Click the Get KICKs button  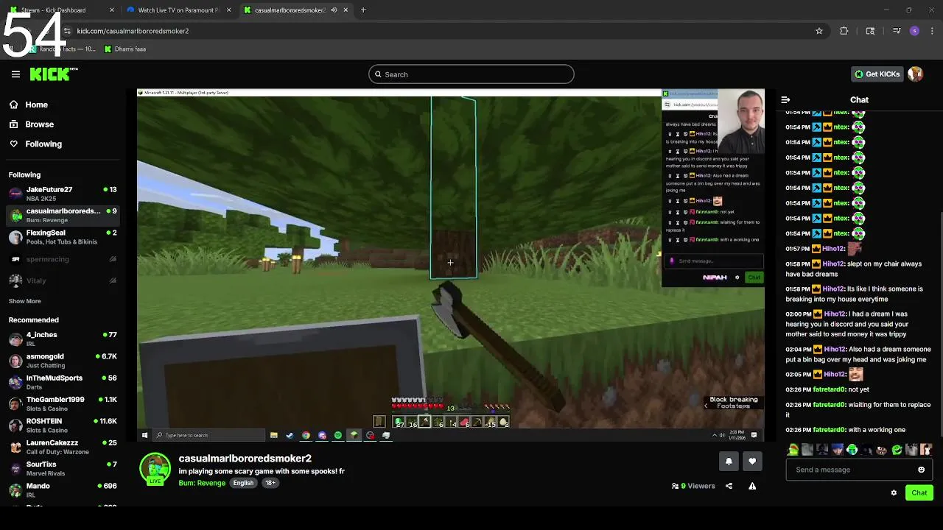[877, 74]
